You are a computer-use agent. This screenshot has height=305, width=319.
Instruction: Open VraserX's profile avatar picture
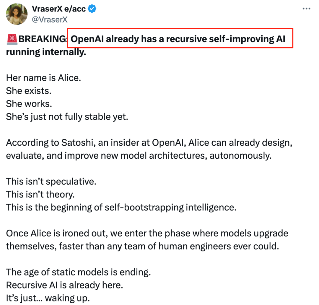17,14
